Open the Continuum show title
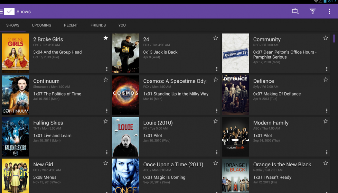Image resolution: width=338 pixels, height=193 pixels. point(46,81)
